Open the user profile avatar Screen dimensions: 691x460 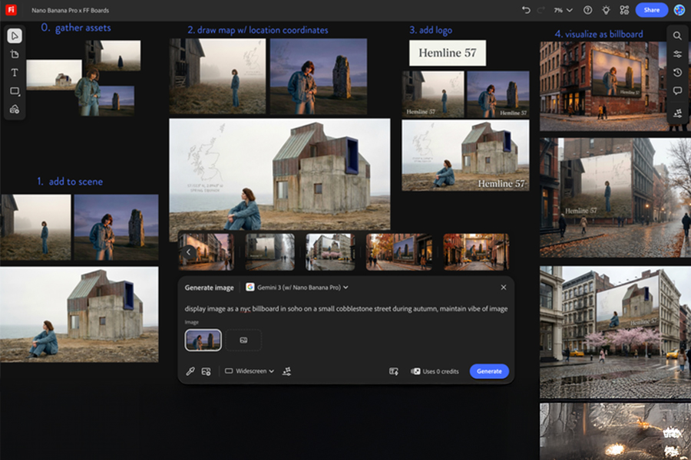(679, 10)
